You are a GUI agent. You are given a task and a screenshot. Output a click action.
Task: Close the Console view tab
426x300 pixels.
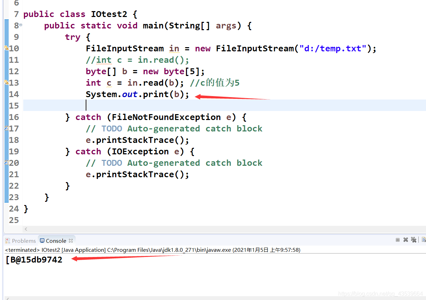(x=71, y=240)
